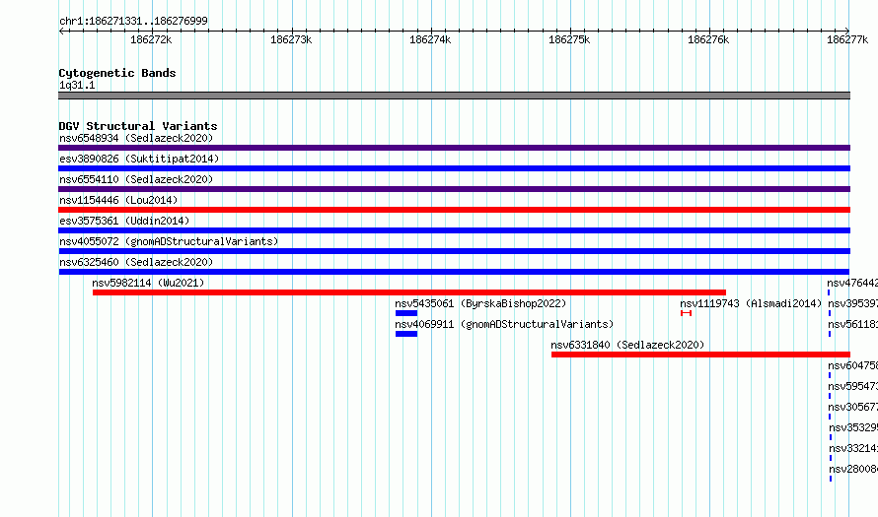878x517 pixels.
Task: Click the nsv56118 cut-off label at right
Action: [x=852, y=324]
